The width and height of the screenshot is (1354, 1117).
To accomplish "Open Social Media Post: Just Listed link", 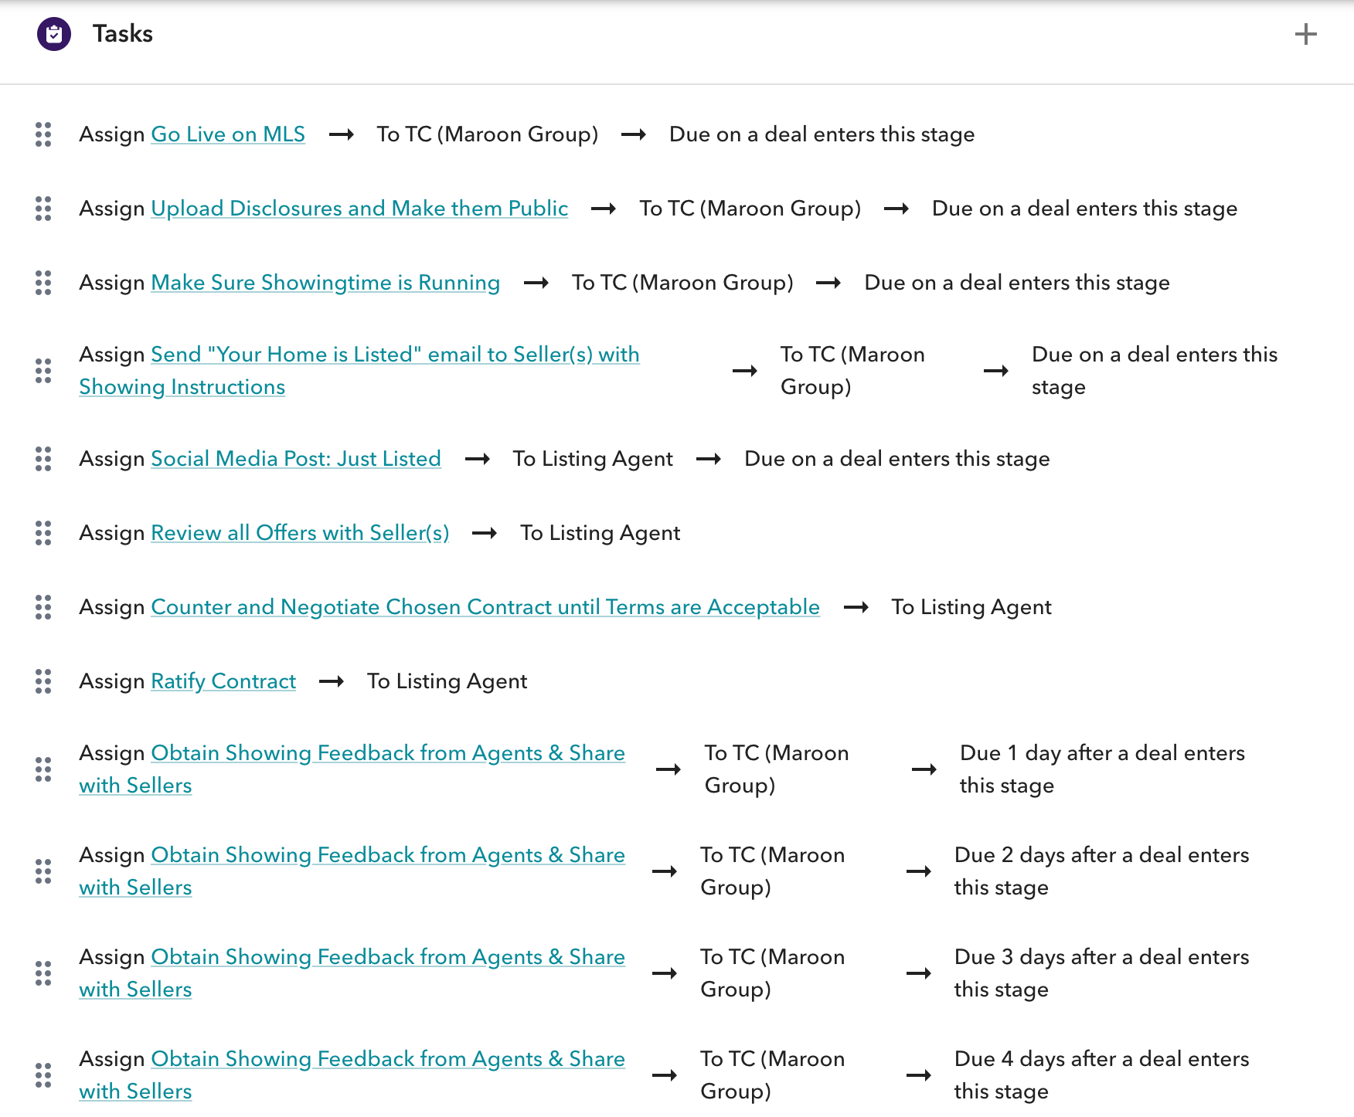I will tap(296, 459).
